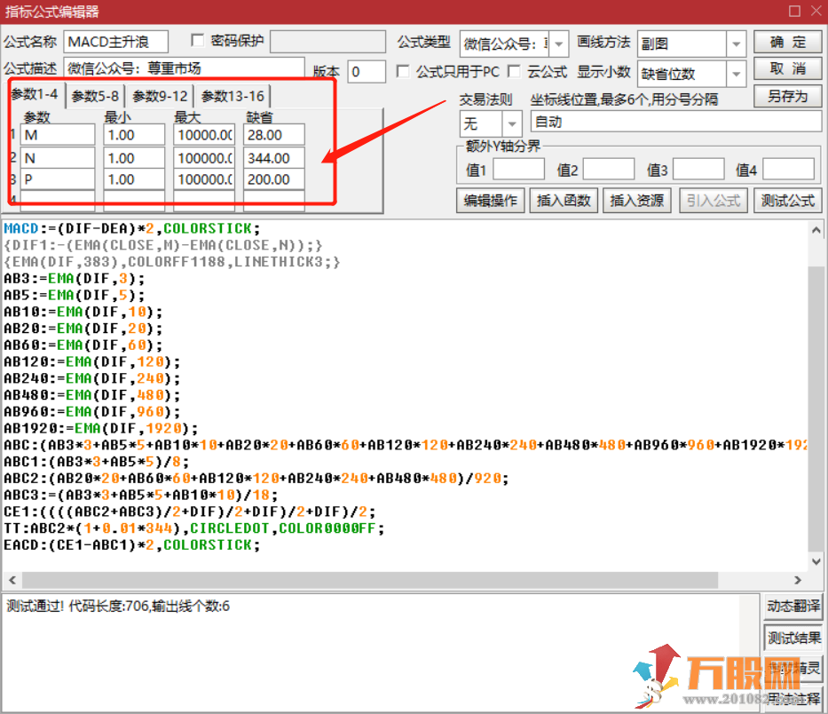Click the greyed-out 引入公式 button
The height and width of the screenshot is (714, 828).
tap(714, 201)
